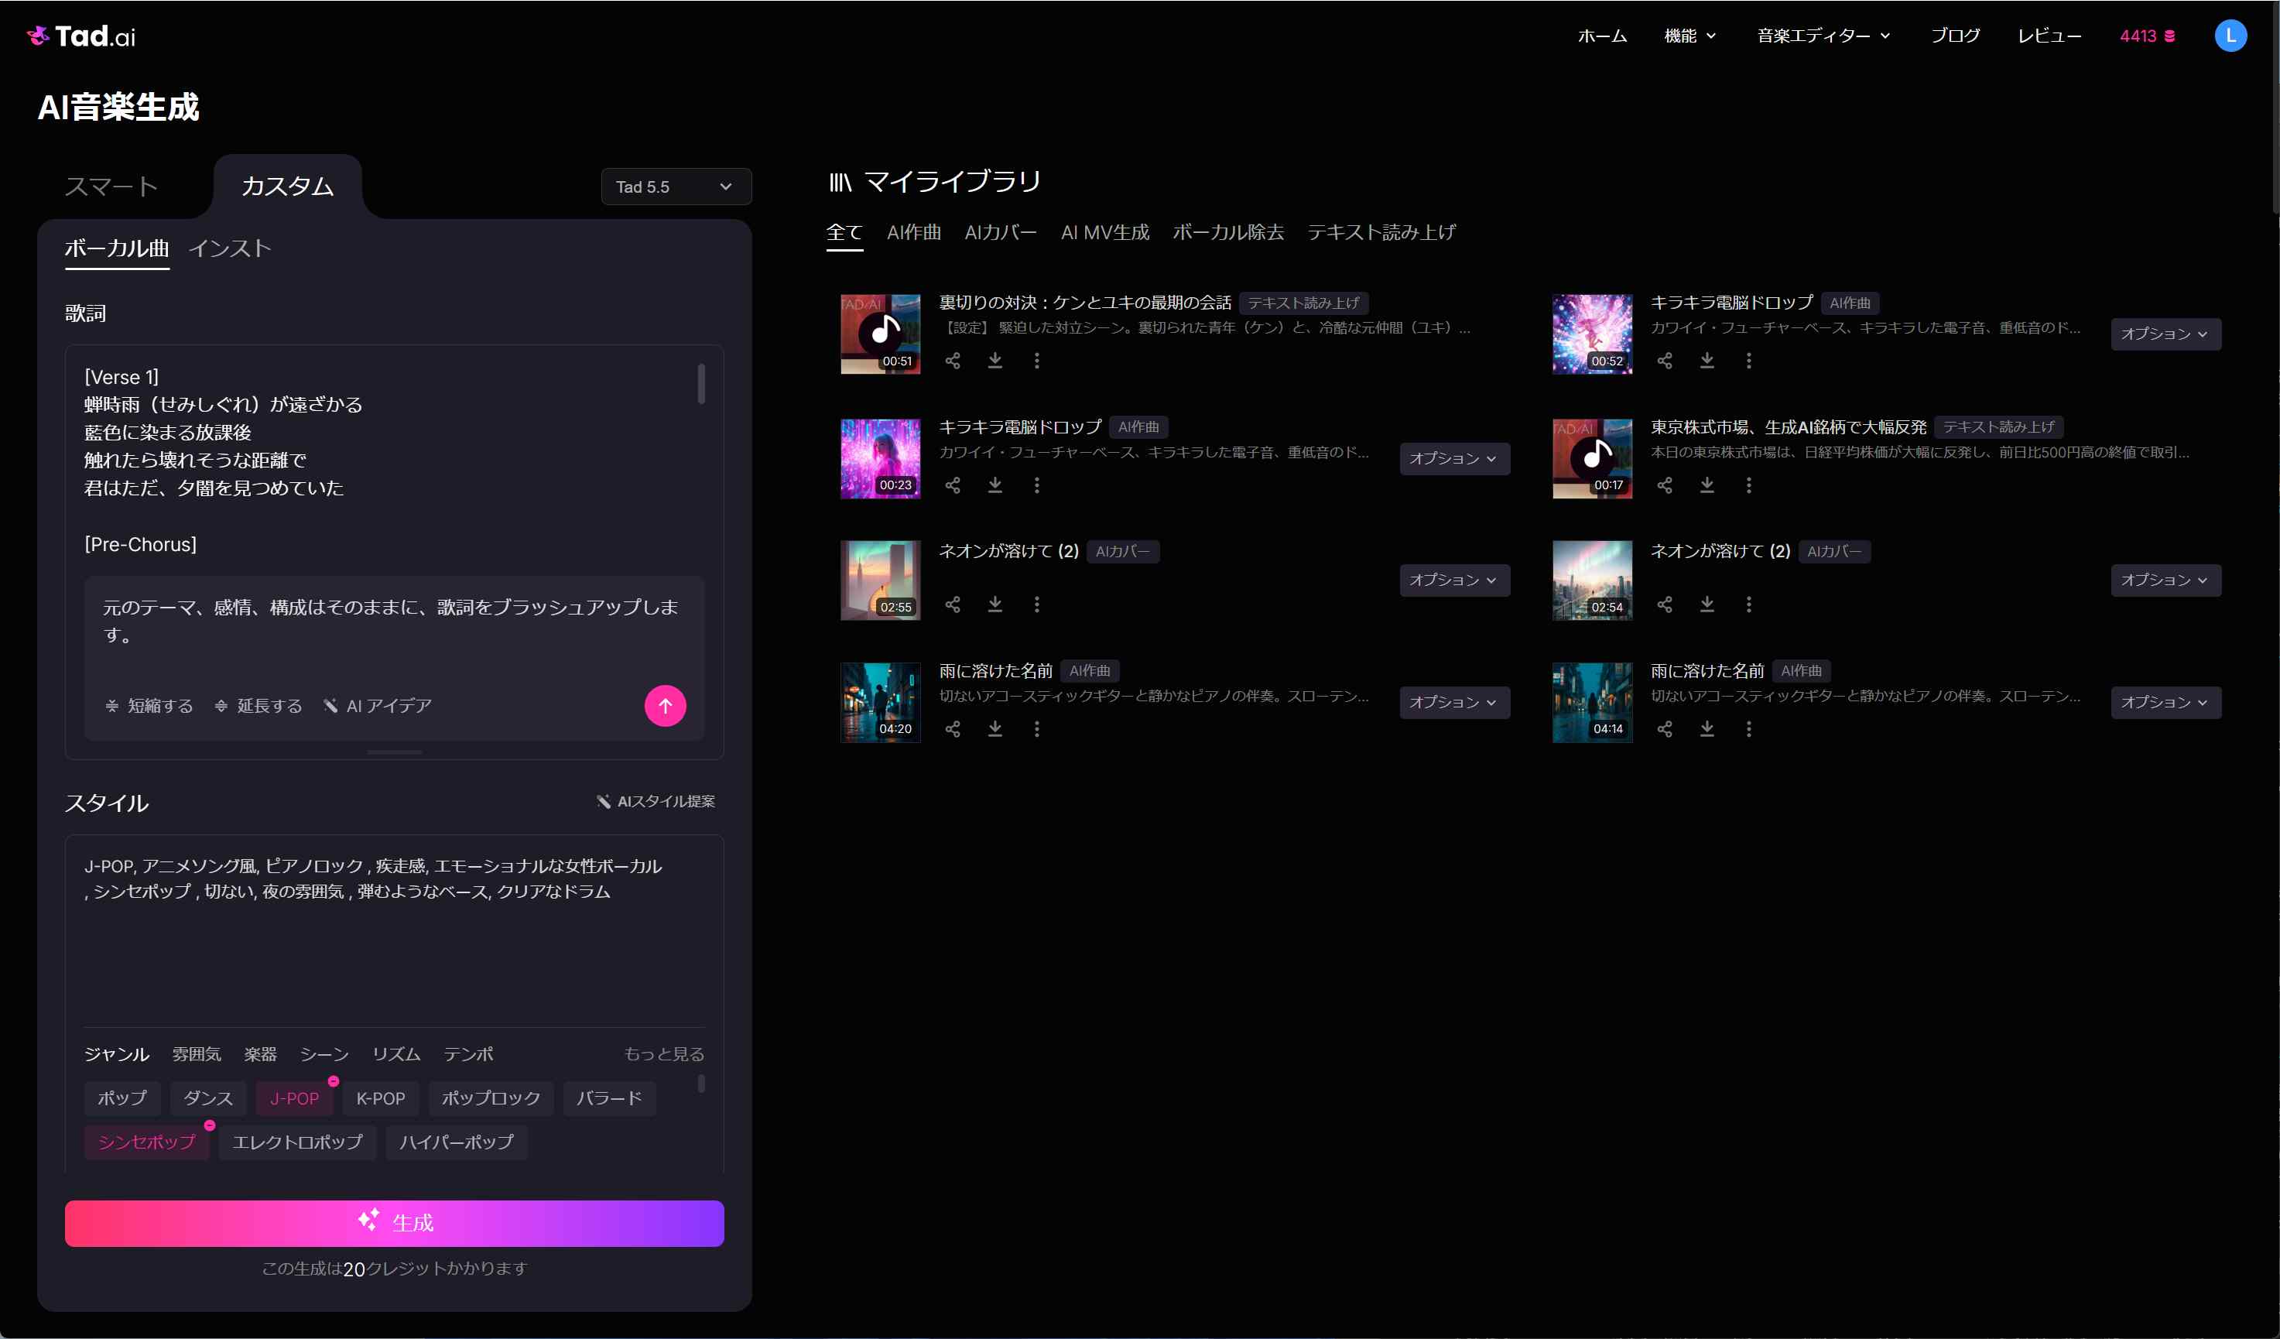Viewport: 2280px width, 1339px height.
Task: Click the Tad.ai logo
Action: pyautogui.click(x=81, y=36)
